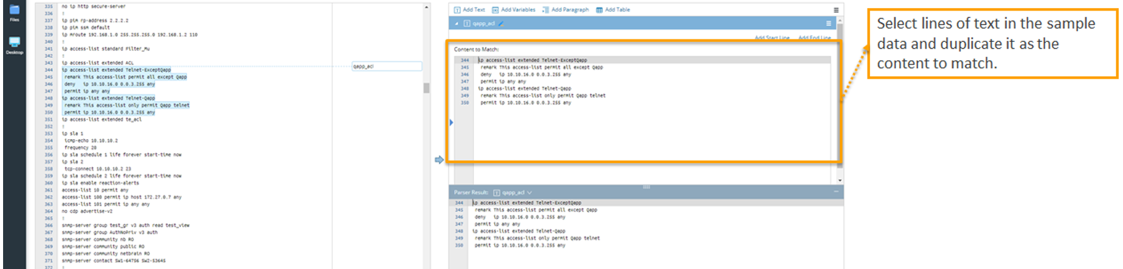Click sample line 343 access-list extended ACL
Screen dimensions: 1123x269
click(x=97, y=63)
